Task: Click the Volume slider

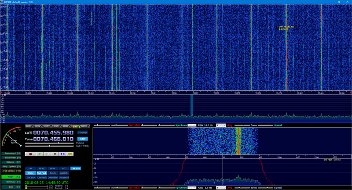Action: pyautogui.click(x=49, y=143)
